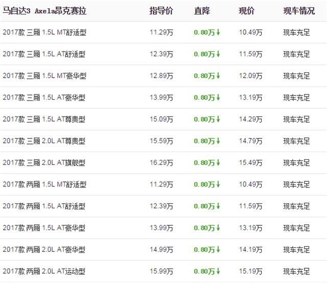Viewport: 327px width, 283px height.
Task: Click the 15.19万 current price
Action: [251, 271]
